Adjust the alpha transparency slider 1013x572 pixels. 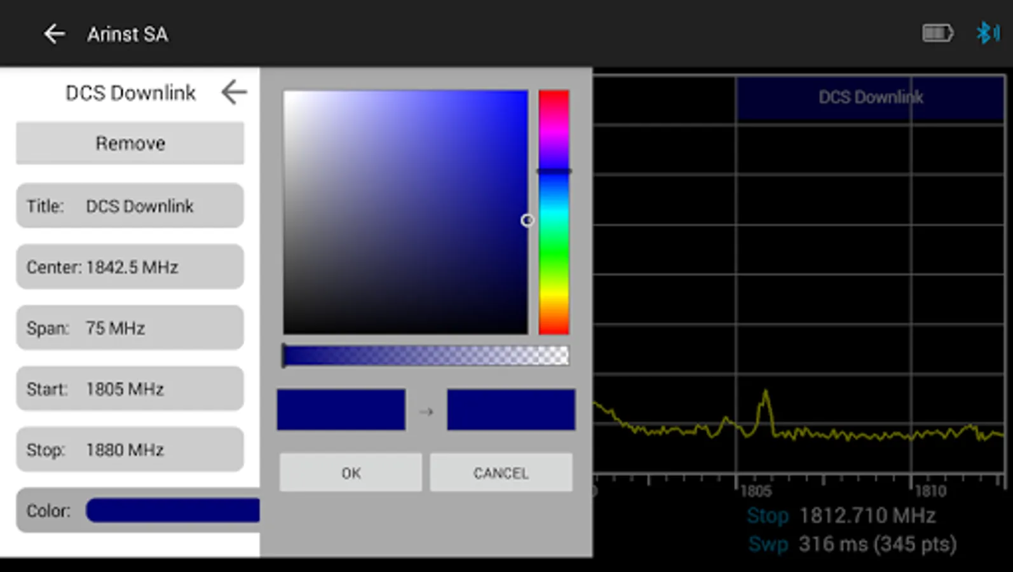426,356
